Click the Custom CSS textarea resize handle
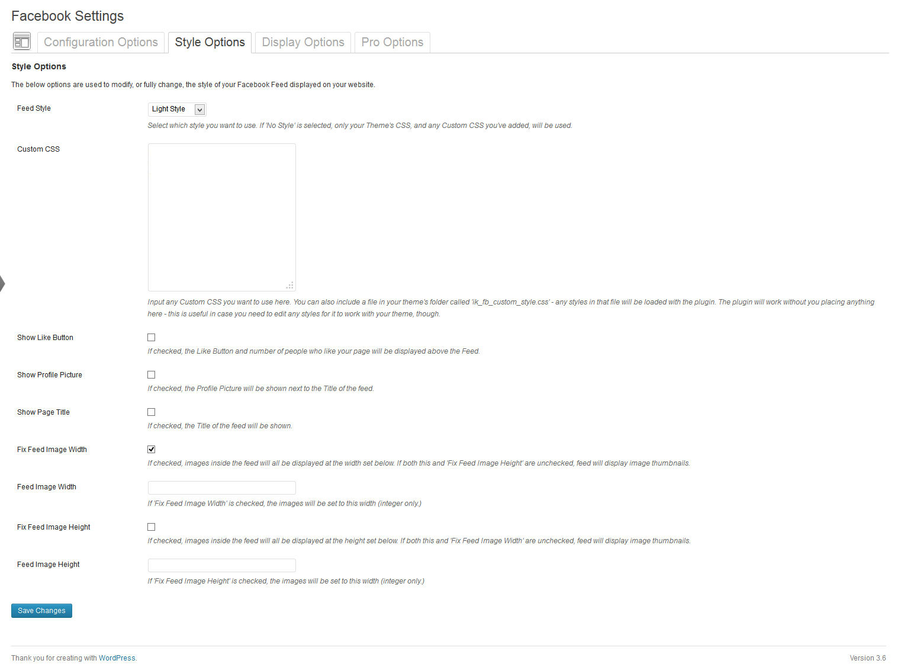898x670 pixels. pyautogui.click(x=289, y=286)
